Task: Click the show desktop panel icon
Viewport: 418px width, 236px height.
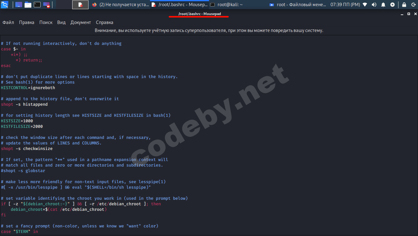Action: coord(18,5)
